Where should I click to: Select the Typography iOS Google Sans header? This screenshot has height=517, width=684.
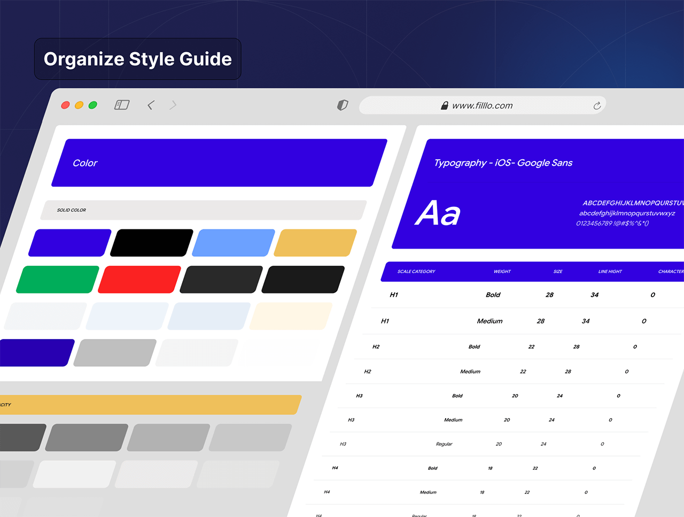click(503, 163)
